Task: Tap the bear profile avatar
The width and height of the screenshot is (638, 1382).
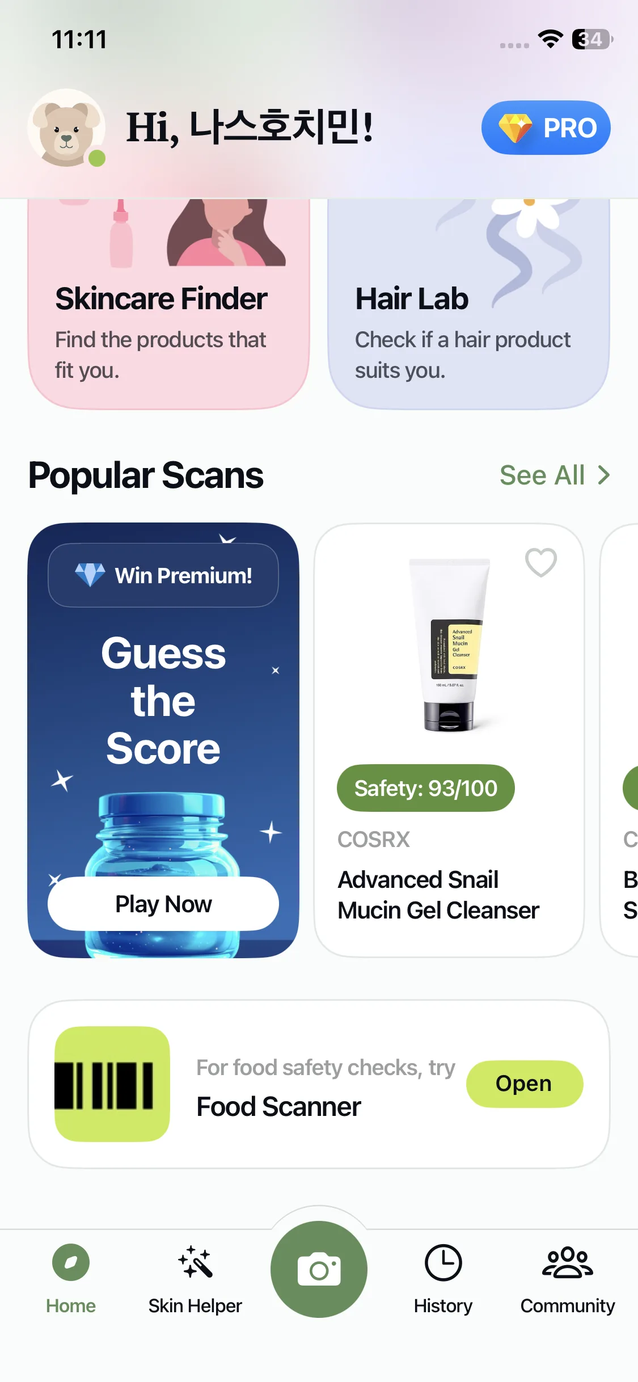Action: [67, 128]
